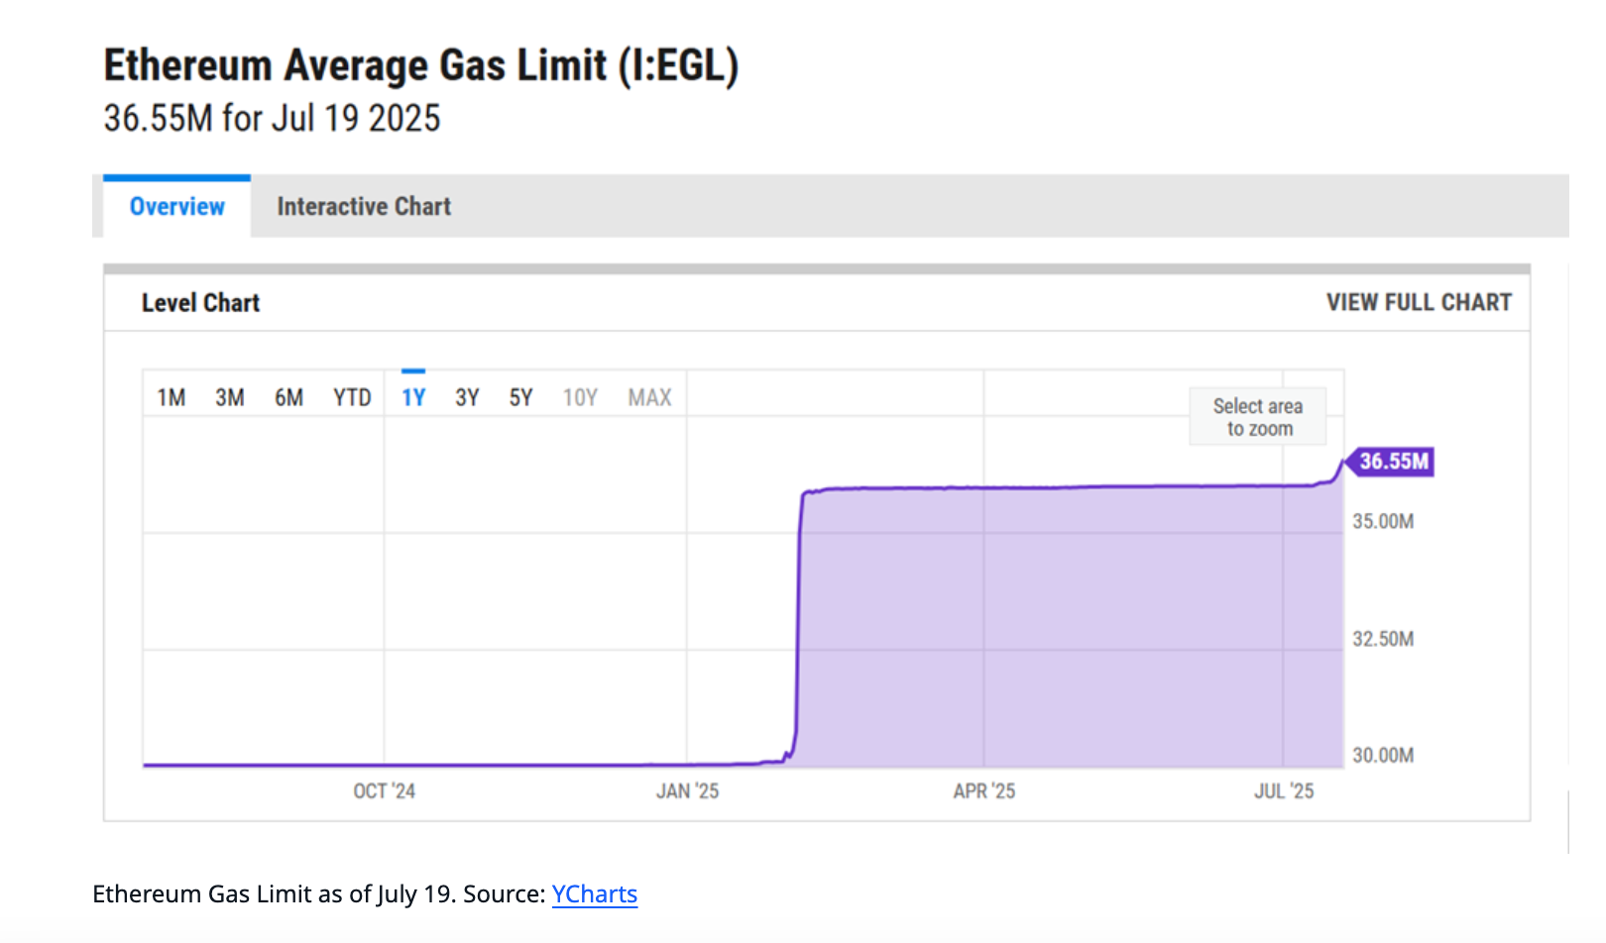Click the greyed-out 10Y range option
The width and height of the screenshot is (1606, 943).
[x=580, y=398]
